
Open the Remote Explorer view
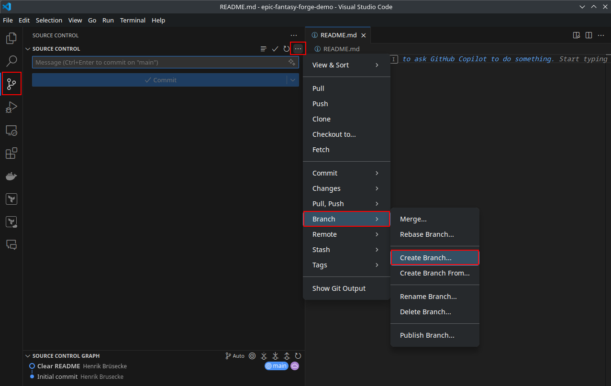click(11, 130)
